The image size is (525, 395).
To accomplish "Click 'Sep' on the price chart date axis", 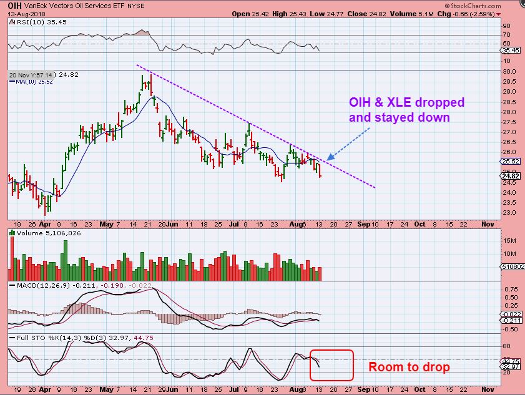I will click(363, 224).
